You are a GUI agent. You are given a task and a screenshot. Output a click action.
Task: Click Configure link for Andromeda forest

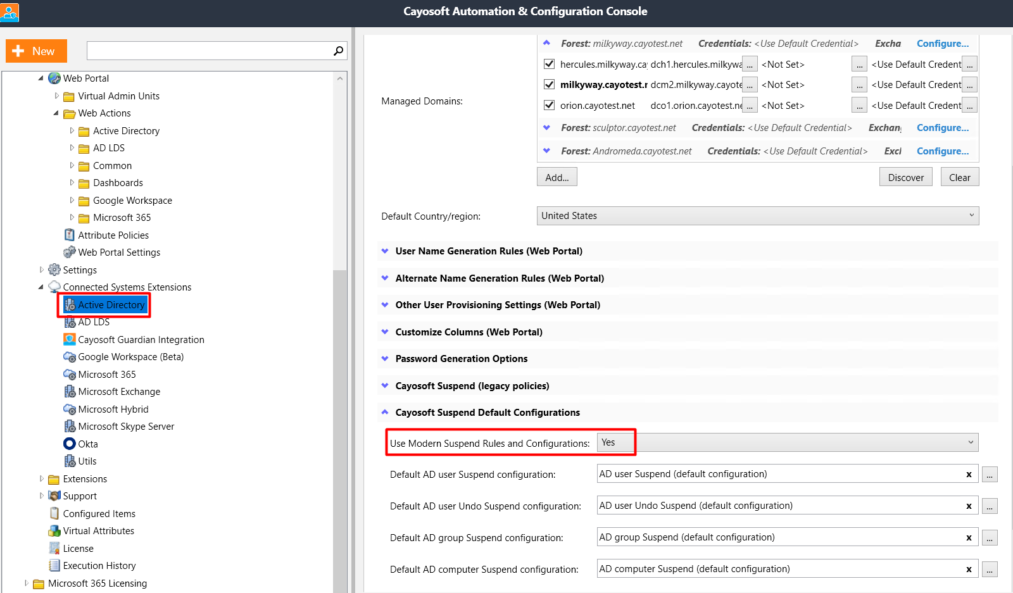pyautogui.click(x=943, y=151)
